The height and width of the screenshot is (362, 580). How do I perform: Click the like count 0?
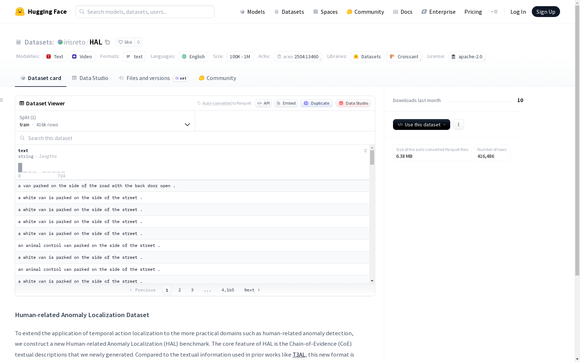tap(138, 42)
